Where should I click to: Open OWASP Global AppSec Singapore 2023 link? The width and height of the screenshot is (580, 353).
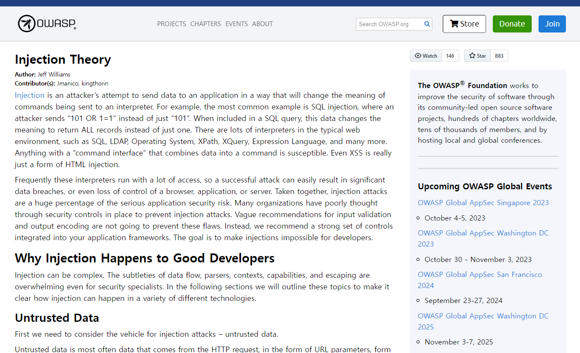(x=483, y=203)
